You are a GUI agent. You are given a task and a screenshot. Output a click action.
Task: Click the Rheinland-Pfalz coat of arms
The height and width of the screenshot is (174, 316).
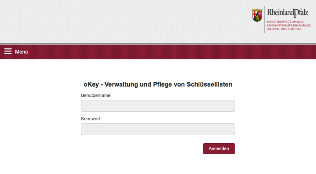(x=257, y=15)
